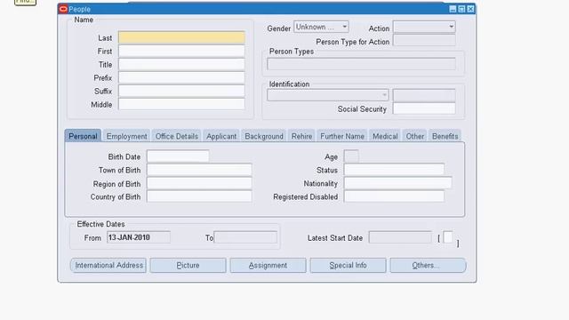Click the Registered Disabled field

pyautogui.click(x=394, y=196)
